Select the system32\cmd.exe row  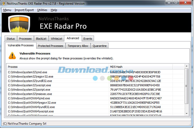click(95, 72)
